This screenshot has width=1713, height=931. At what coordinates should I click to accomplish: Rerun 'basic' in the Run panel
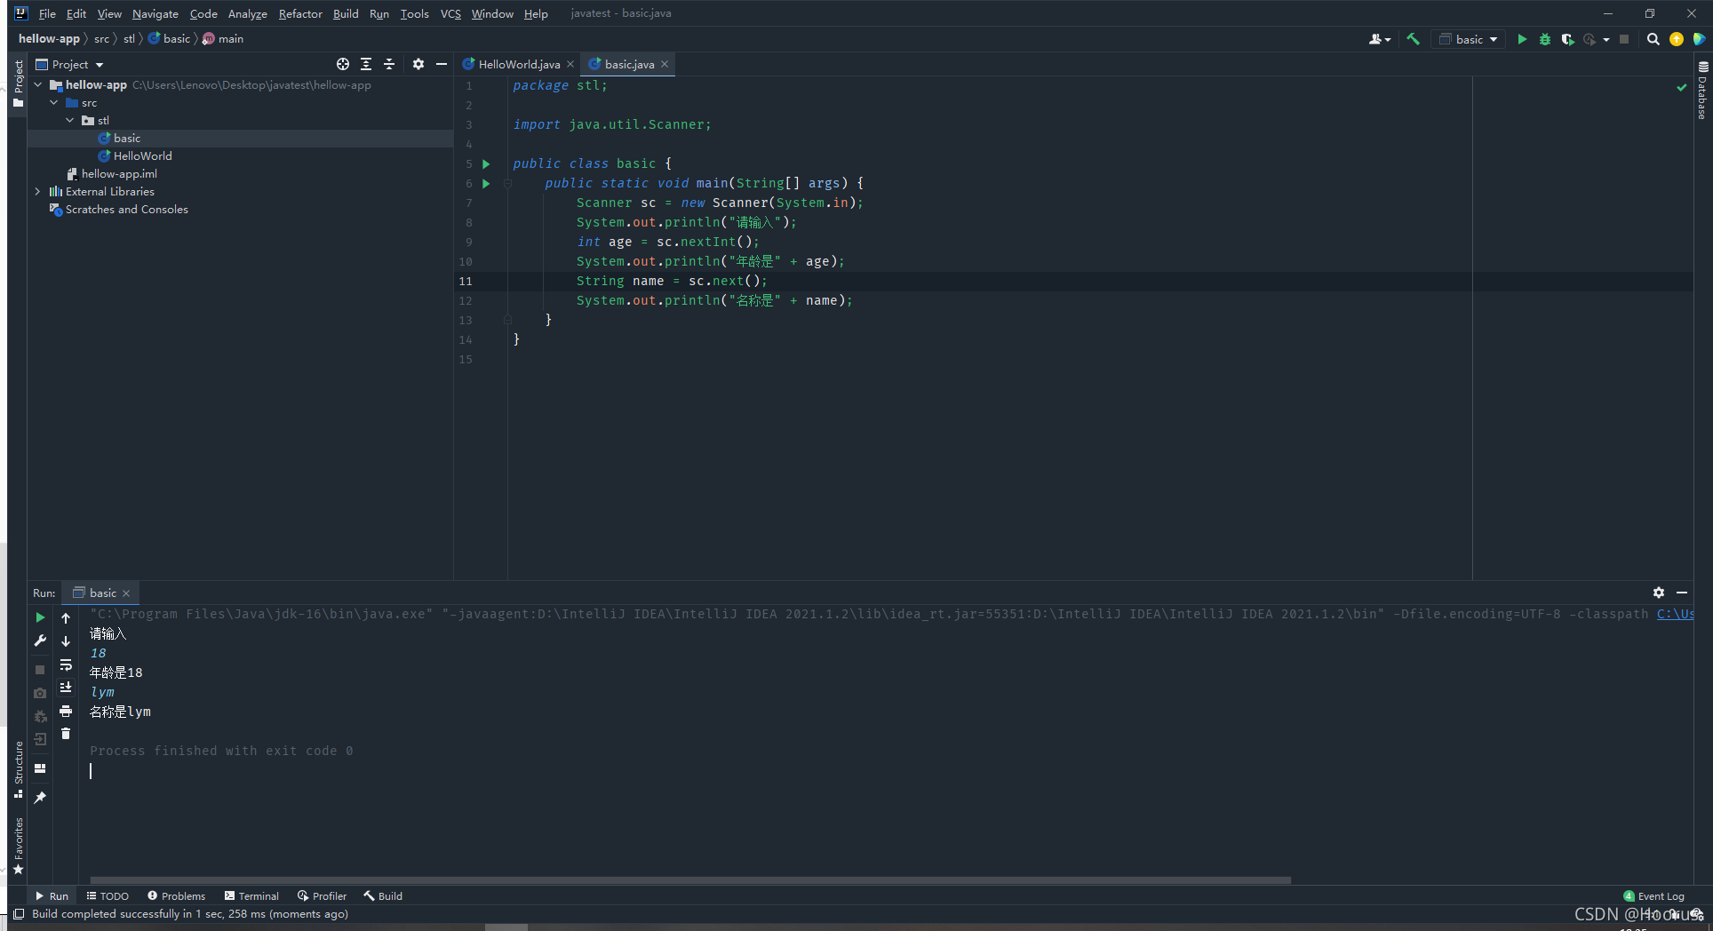click(40, 617)
